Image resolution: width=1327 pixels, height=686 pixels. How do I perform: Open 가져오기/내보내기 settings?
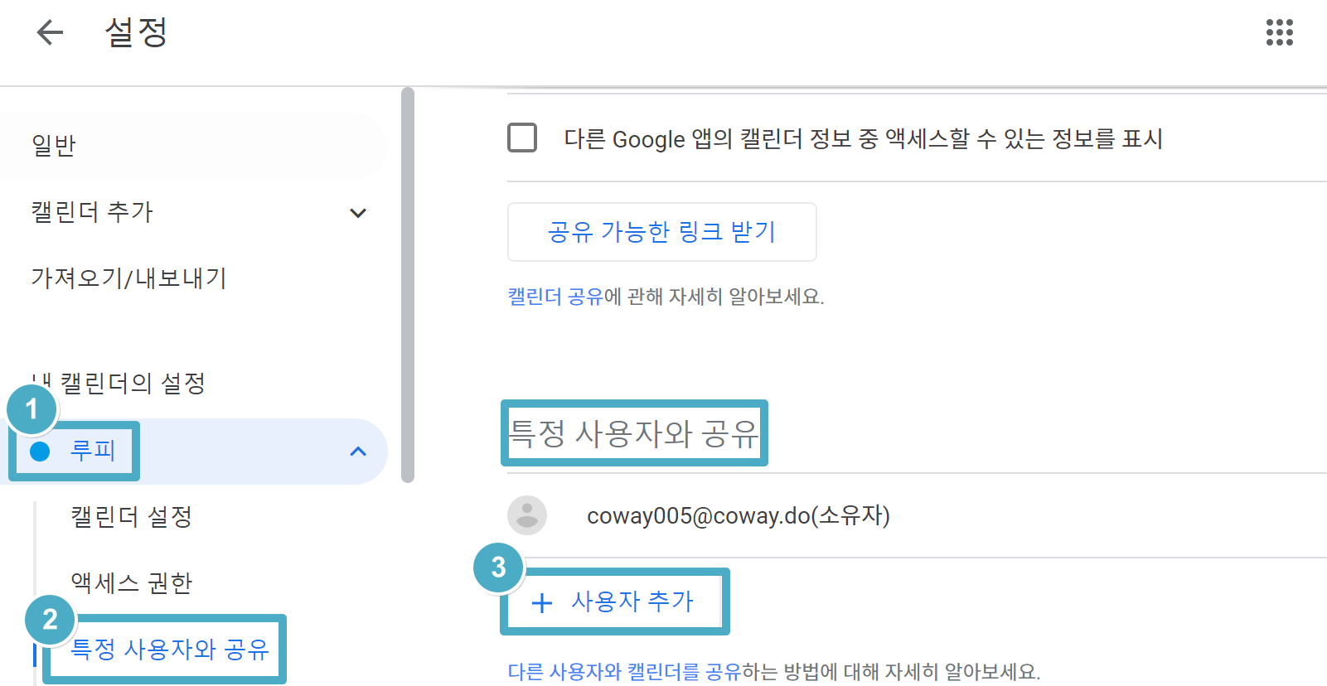pyautogui.click(x=128, y=278)
